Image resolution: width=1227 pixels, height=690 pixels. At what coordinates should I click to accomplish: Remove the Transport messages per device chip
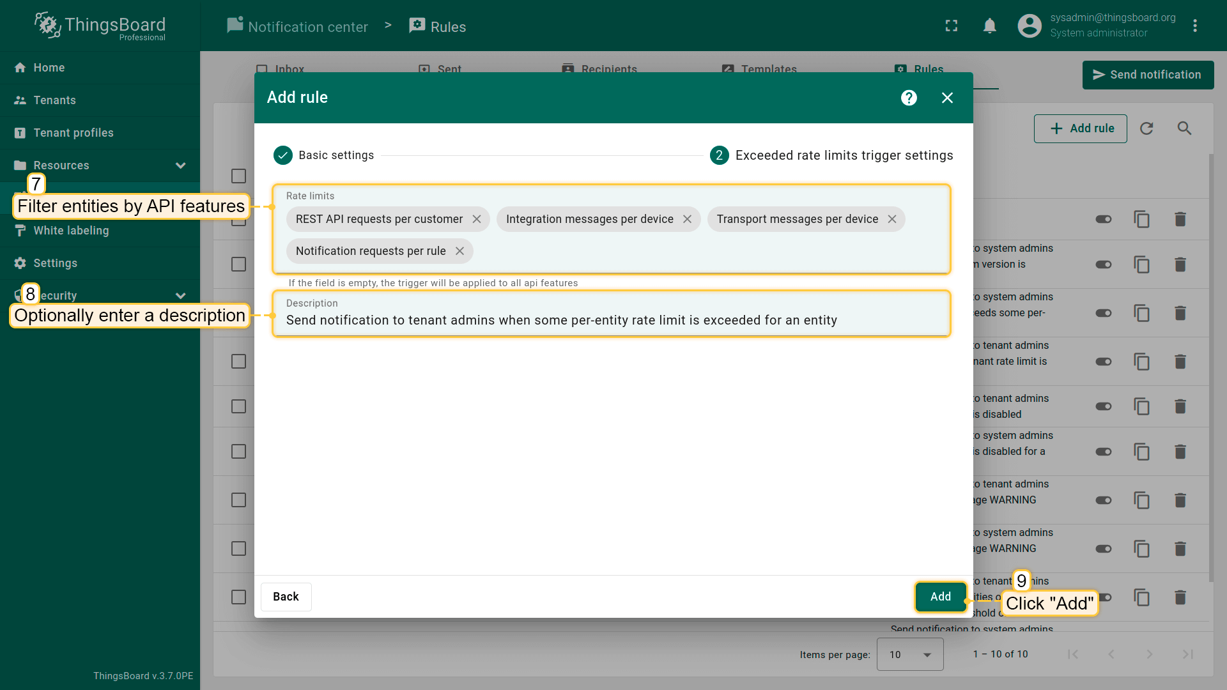click(892, 219)
